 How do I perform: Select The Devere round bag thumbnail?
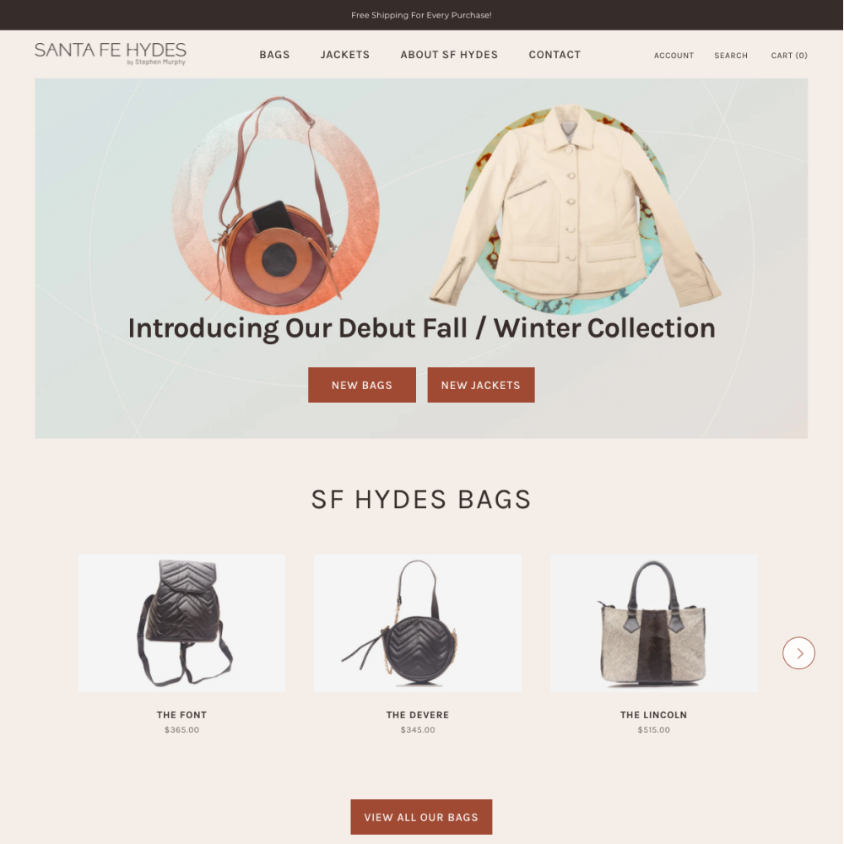coord(418,623)
